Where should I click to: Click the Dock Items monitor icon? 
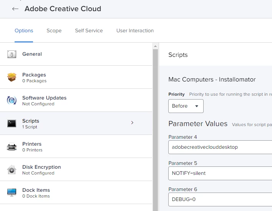(x=12, y=193)
